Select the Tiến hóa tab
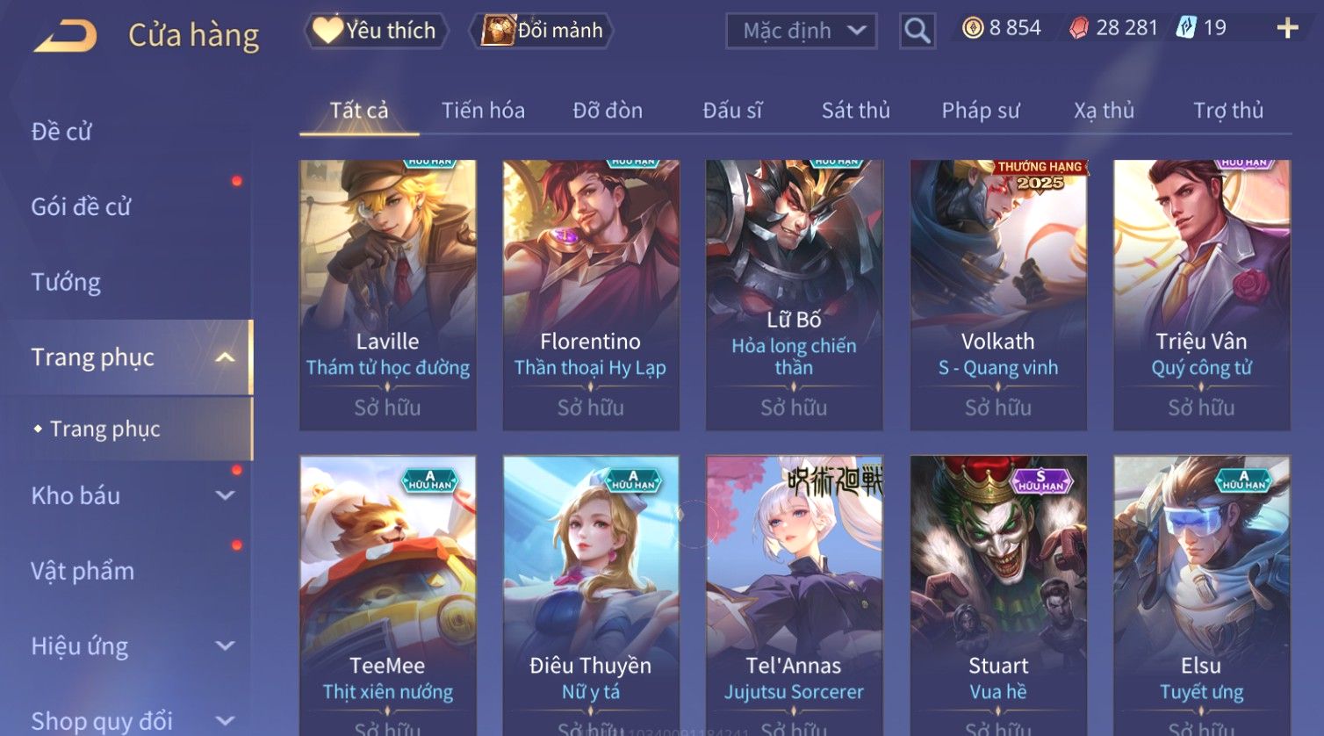The image size is (1324, 736). tap(483, 111)
